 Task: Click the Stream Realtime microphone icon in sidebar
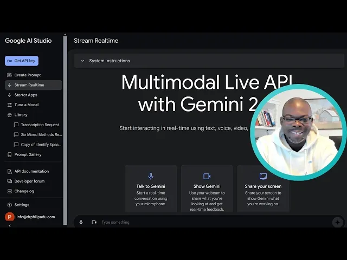coord(10,85)
